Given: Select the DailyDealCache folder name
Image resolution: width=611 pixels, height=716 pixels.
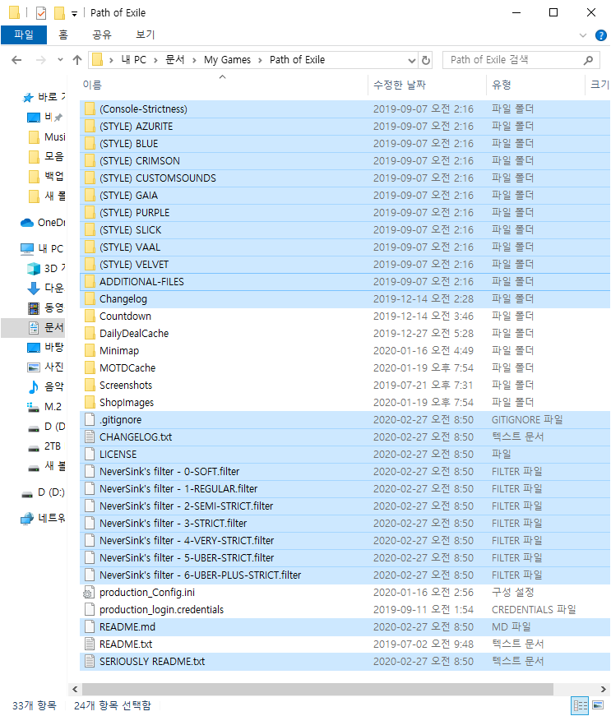Looking at the screenshot, I should [x=134, y=334].
